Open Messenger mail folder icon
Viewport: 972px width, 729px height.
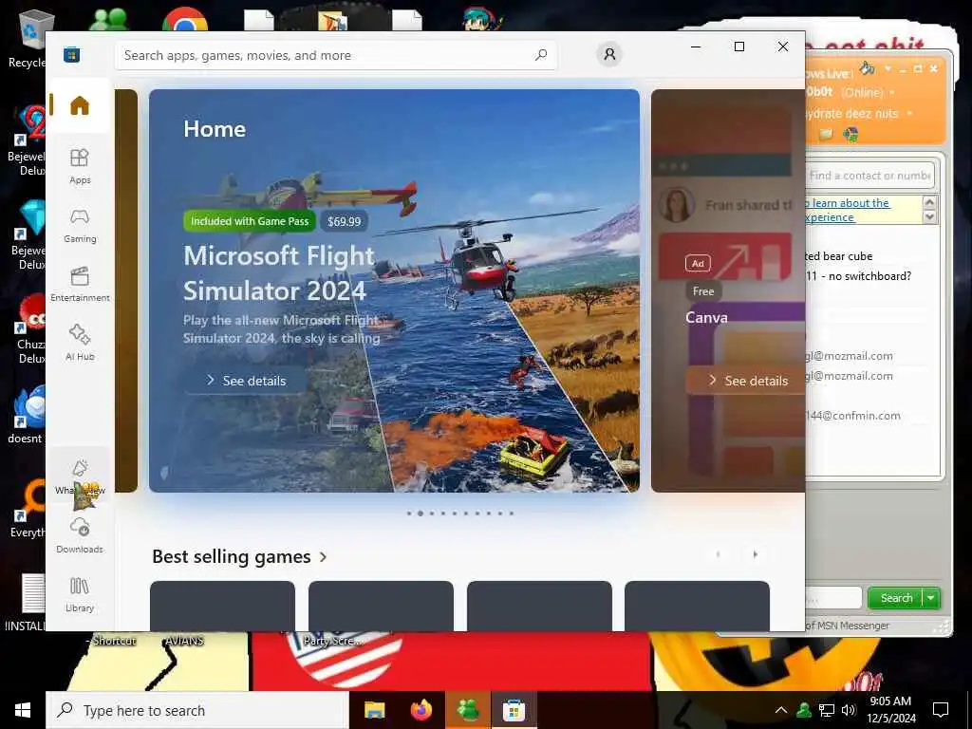(x=826, y=134)
